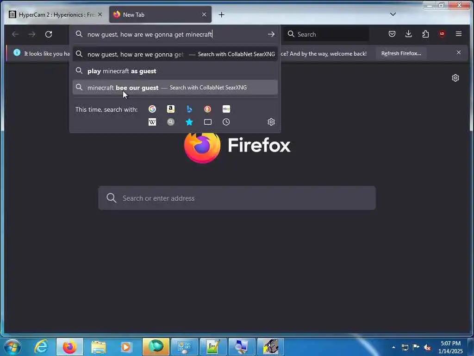This screenshot has width=474, height=356.
Task: Open the HyperCam taskbar app
Action: [270, 347]
